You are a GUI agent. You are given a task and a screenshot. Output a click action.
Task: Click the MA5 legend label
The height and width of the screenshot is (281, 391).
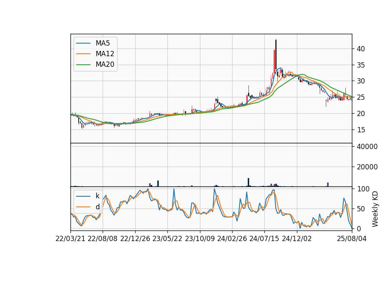click(103, 43)
